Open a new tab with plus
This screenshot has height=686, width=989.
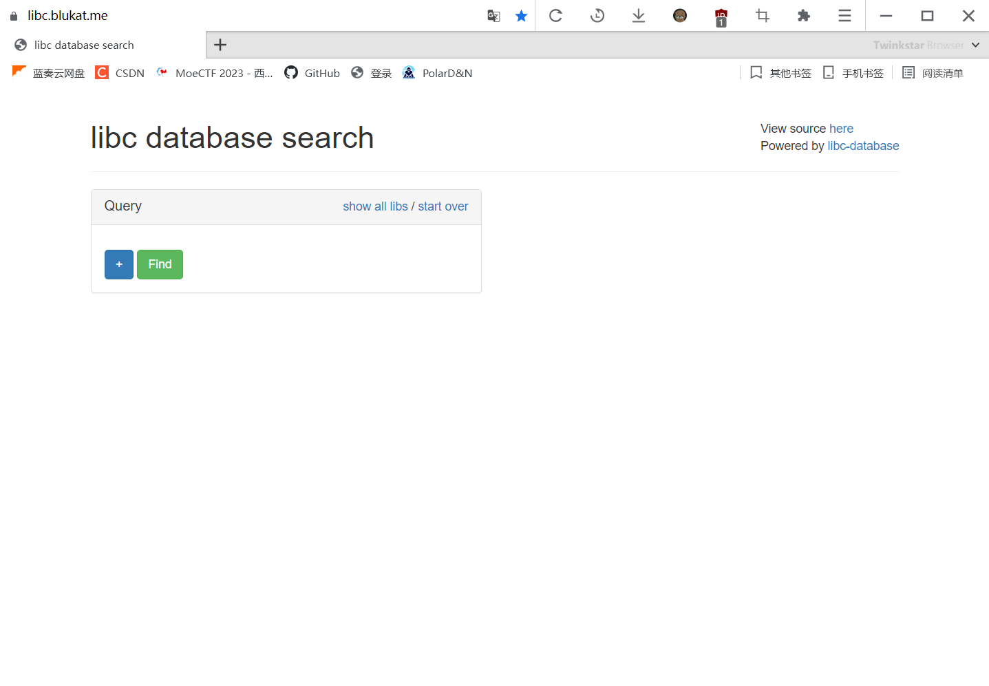[x=220, y=45]
